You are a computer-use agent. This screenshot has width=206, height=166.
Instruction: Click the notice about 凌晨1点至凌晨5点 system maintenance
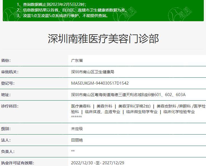(x=62, y=16)
